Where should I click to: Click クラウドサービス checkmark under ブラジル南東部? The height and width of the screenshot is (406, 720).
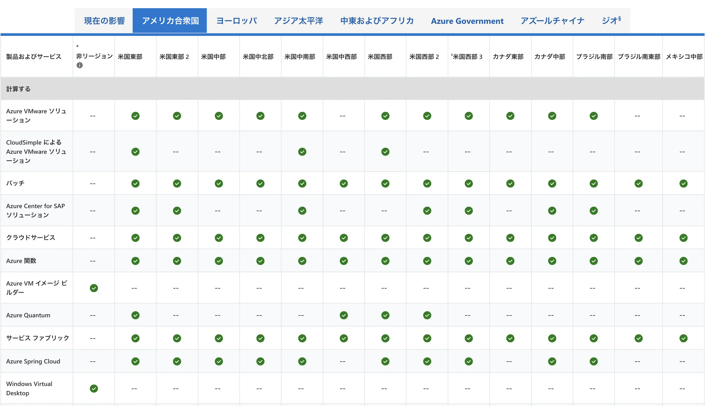638,238
